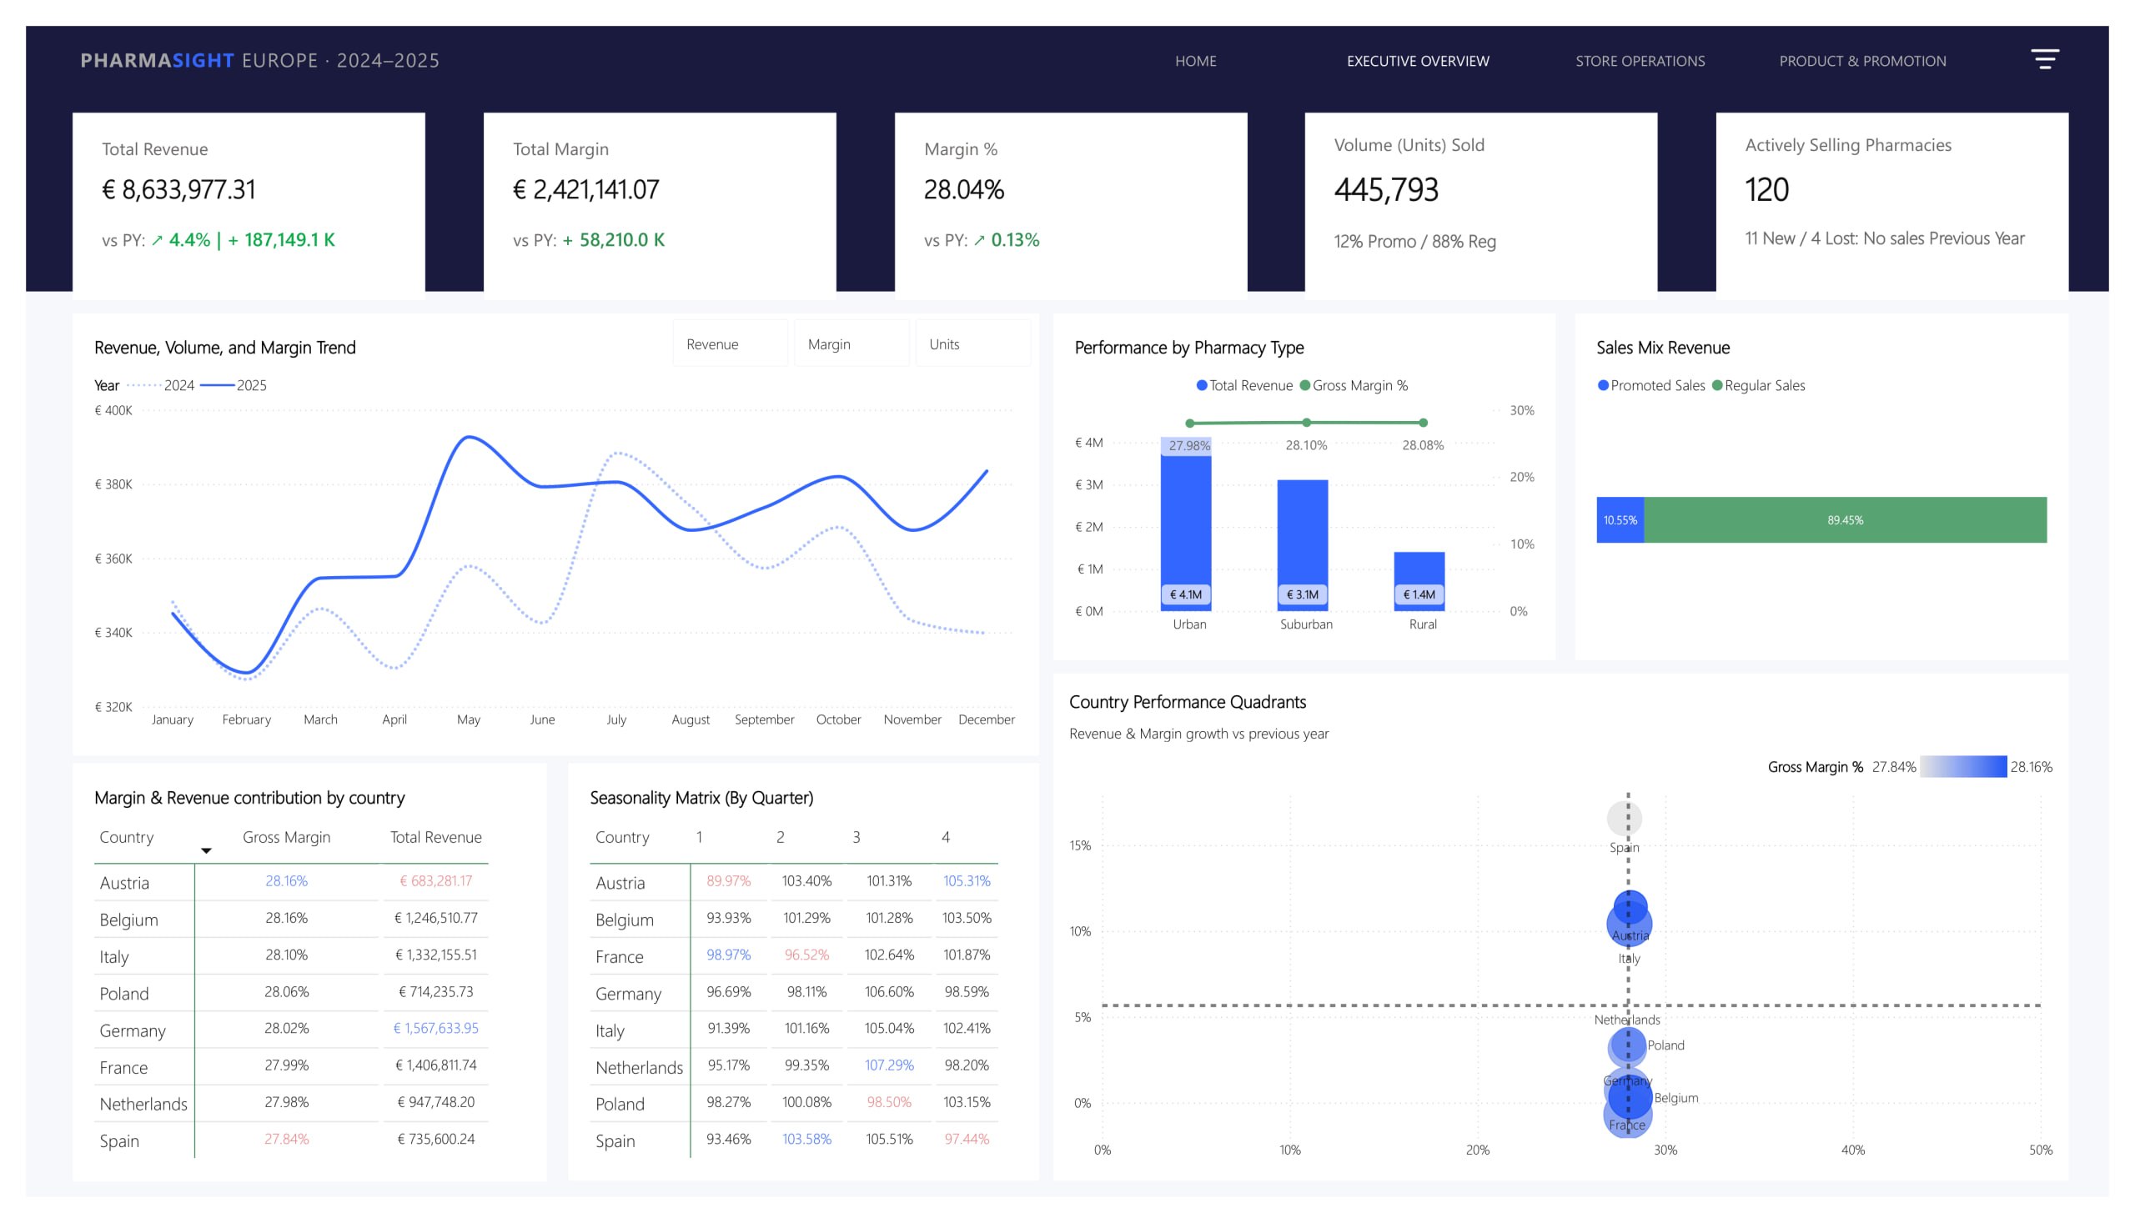Navigate to the Home link
This screenshot has width=2135, height=1223.
pyautogui.click(x=1196, y=61)
